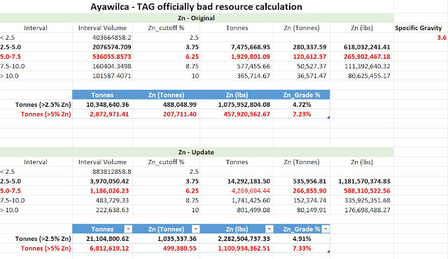Open the Zn (Tonnes) filter dropdown arrow
This screenshot has width=448, height=259.
[x=196, y=229]
